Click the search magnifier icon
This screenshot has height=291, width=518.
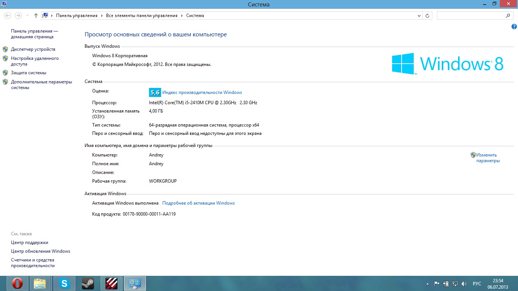[x=508, y=16]
